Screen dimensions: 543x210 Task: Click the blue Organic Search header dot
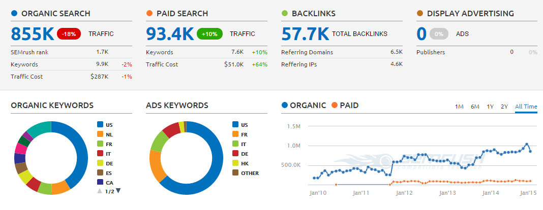pos(14,14)
